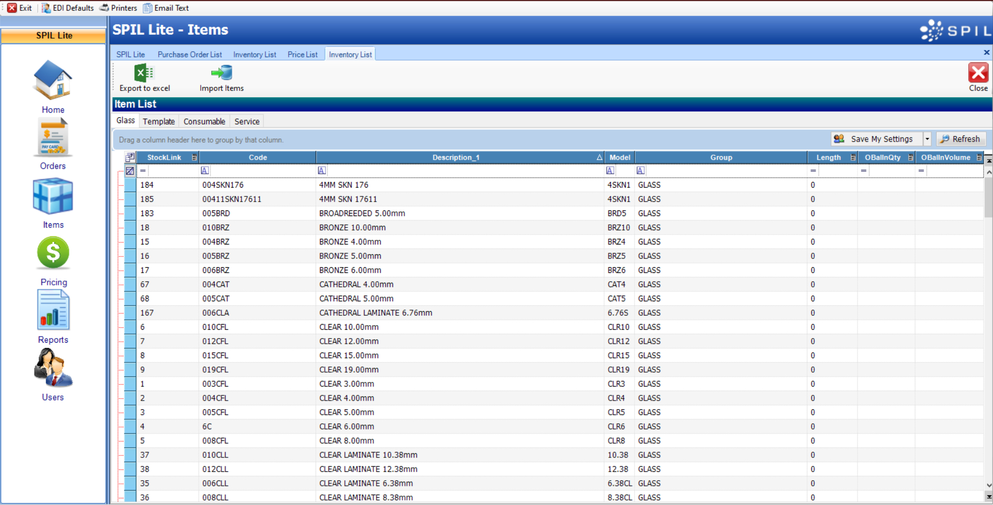Click the vertical scrollbar down arrow
Viewport: 993px width, 505px height.
point(988,485)
